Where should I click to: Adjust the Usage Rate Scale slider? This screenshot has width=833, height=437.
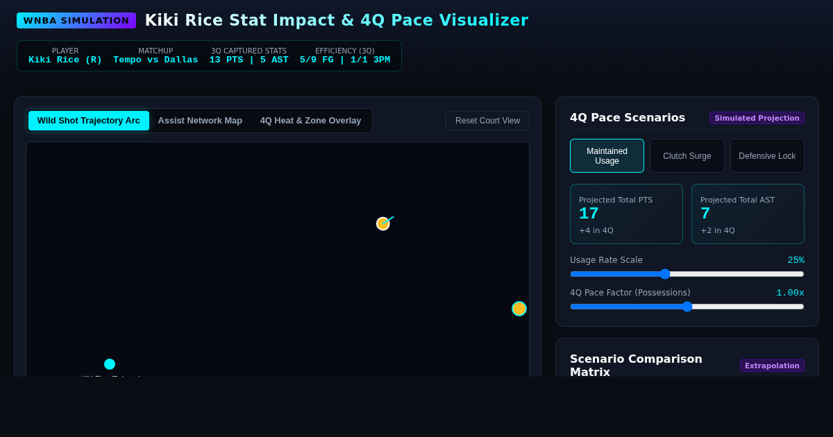point(687,274)
